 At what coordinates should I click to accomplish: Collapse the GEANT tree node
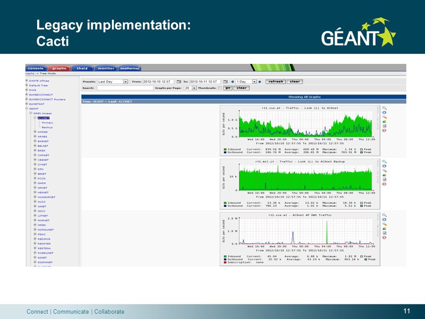click(27, 109)
